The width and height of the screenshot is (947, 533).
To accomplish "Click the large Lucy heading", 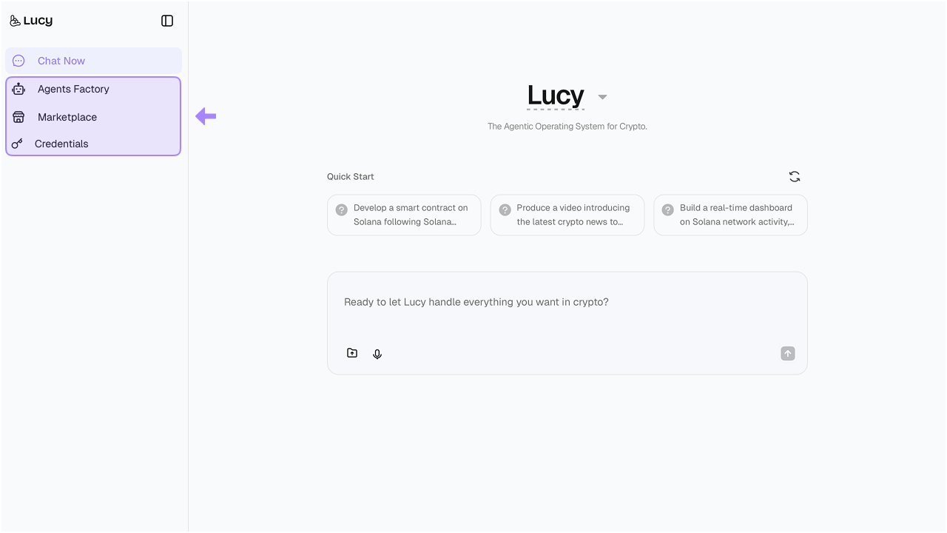I will [556, 95].
